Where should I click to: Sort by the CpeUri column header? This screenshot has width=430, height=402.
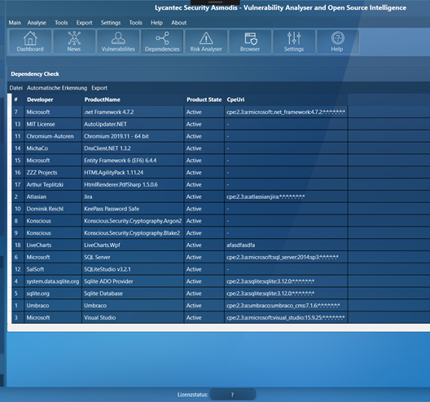[x=286, y=99]
